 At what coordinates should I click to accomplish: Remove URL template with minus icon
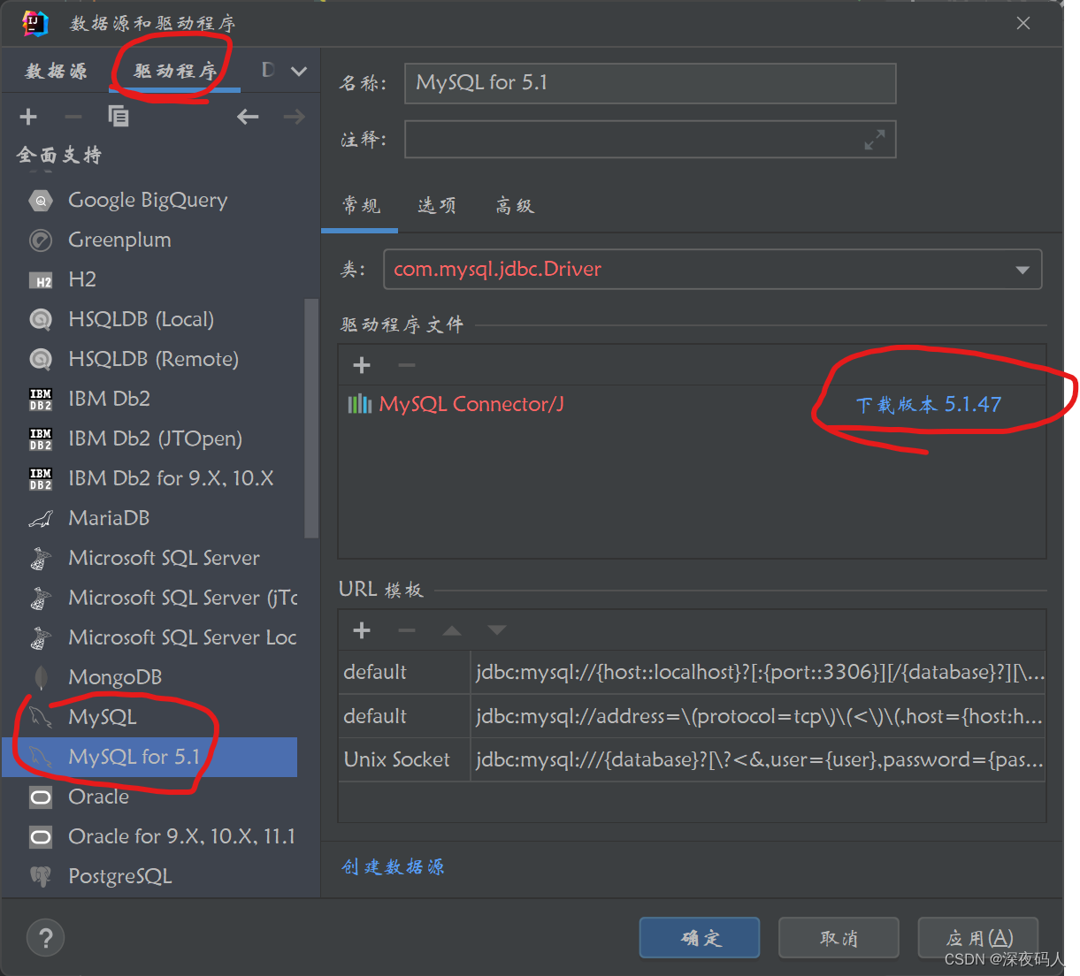[407, 630]
